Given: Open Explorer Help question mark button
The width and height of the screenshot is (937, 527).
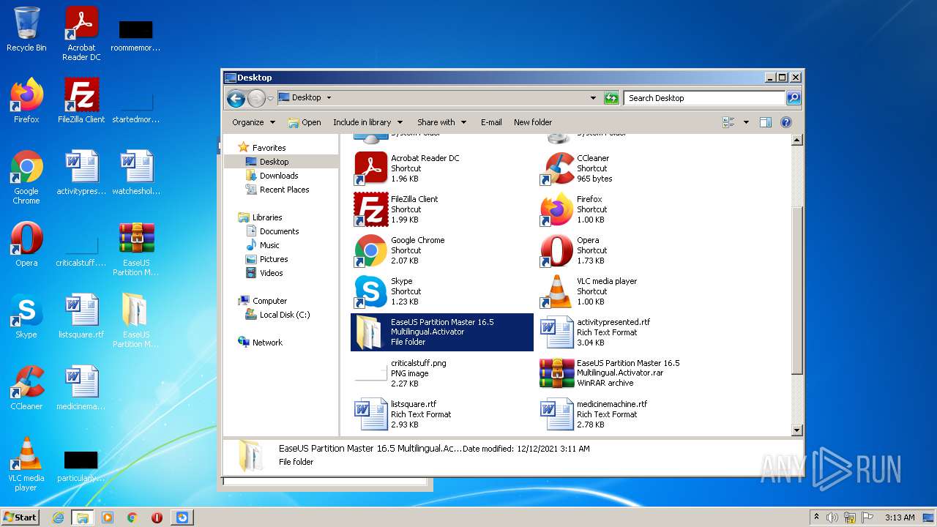Looking at the screenshot, I should tap(786, 122).
